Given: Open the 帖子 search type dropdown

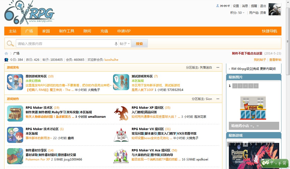Looking at the screenshot, I should 125,44.
